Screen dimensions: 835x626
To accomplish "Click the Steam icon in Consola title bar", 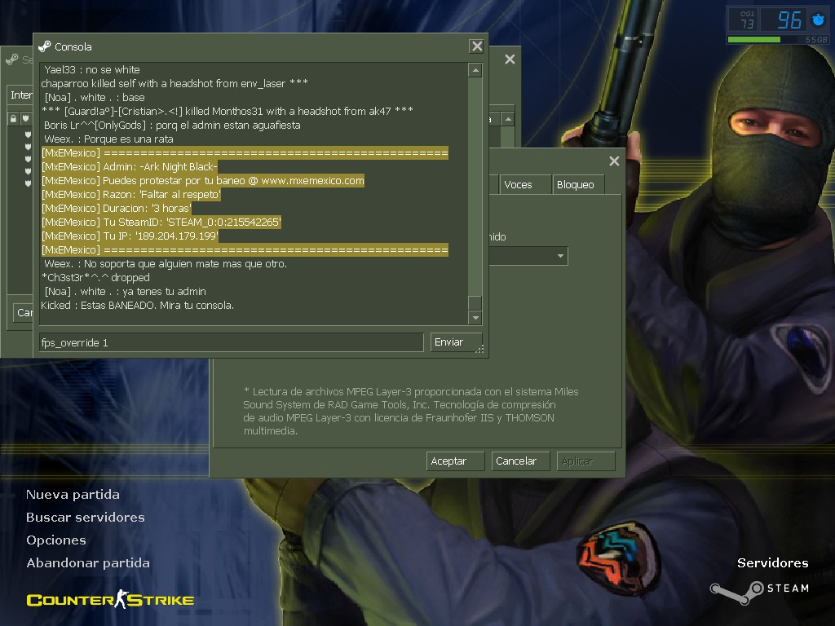I will (x=45, y=46).
